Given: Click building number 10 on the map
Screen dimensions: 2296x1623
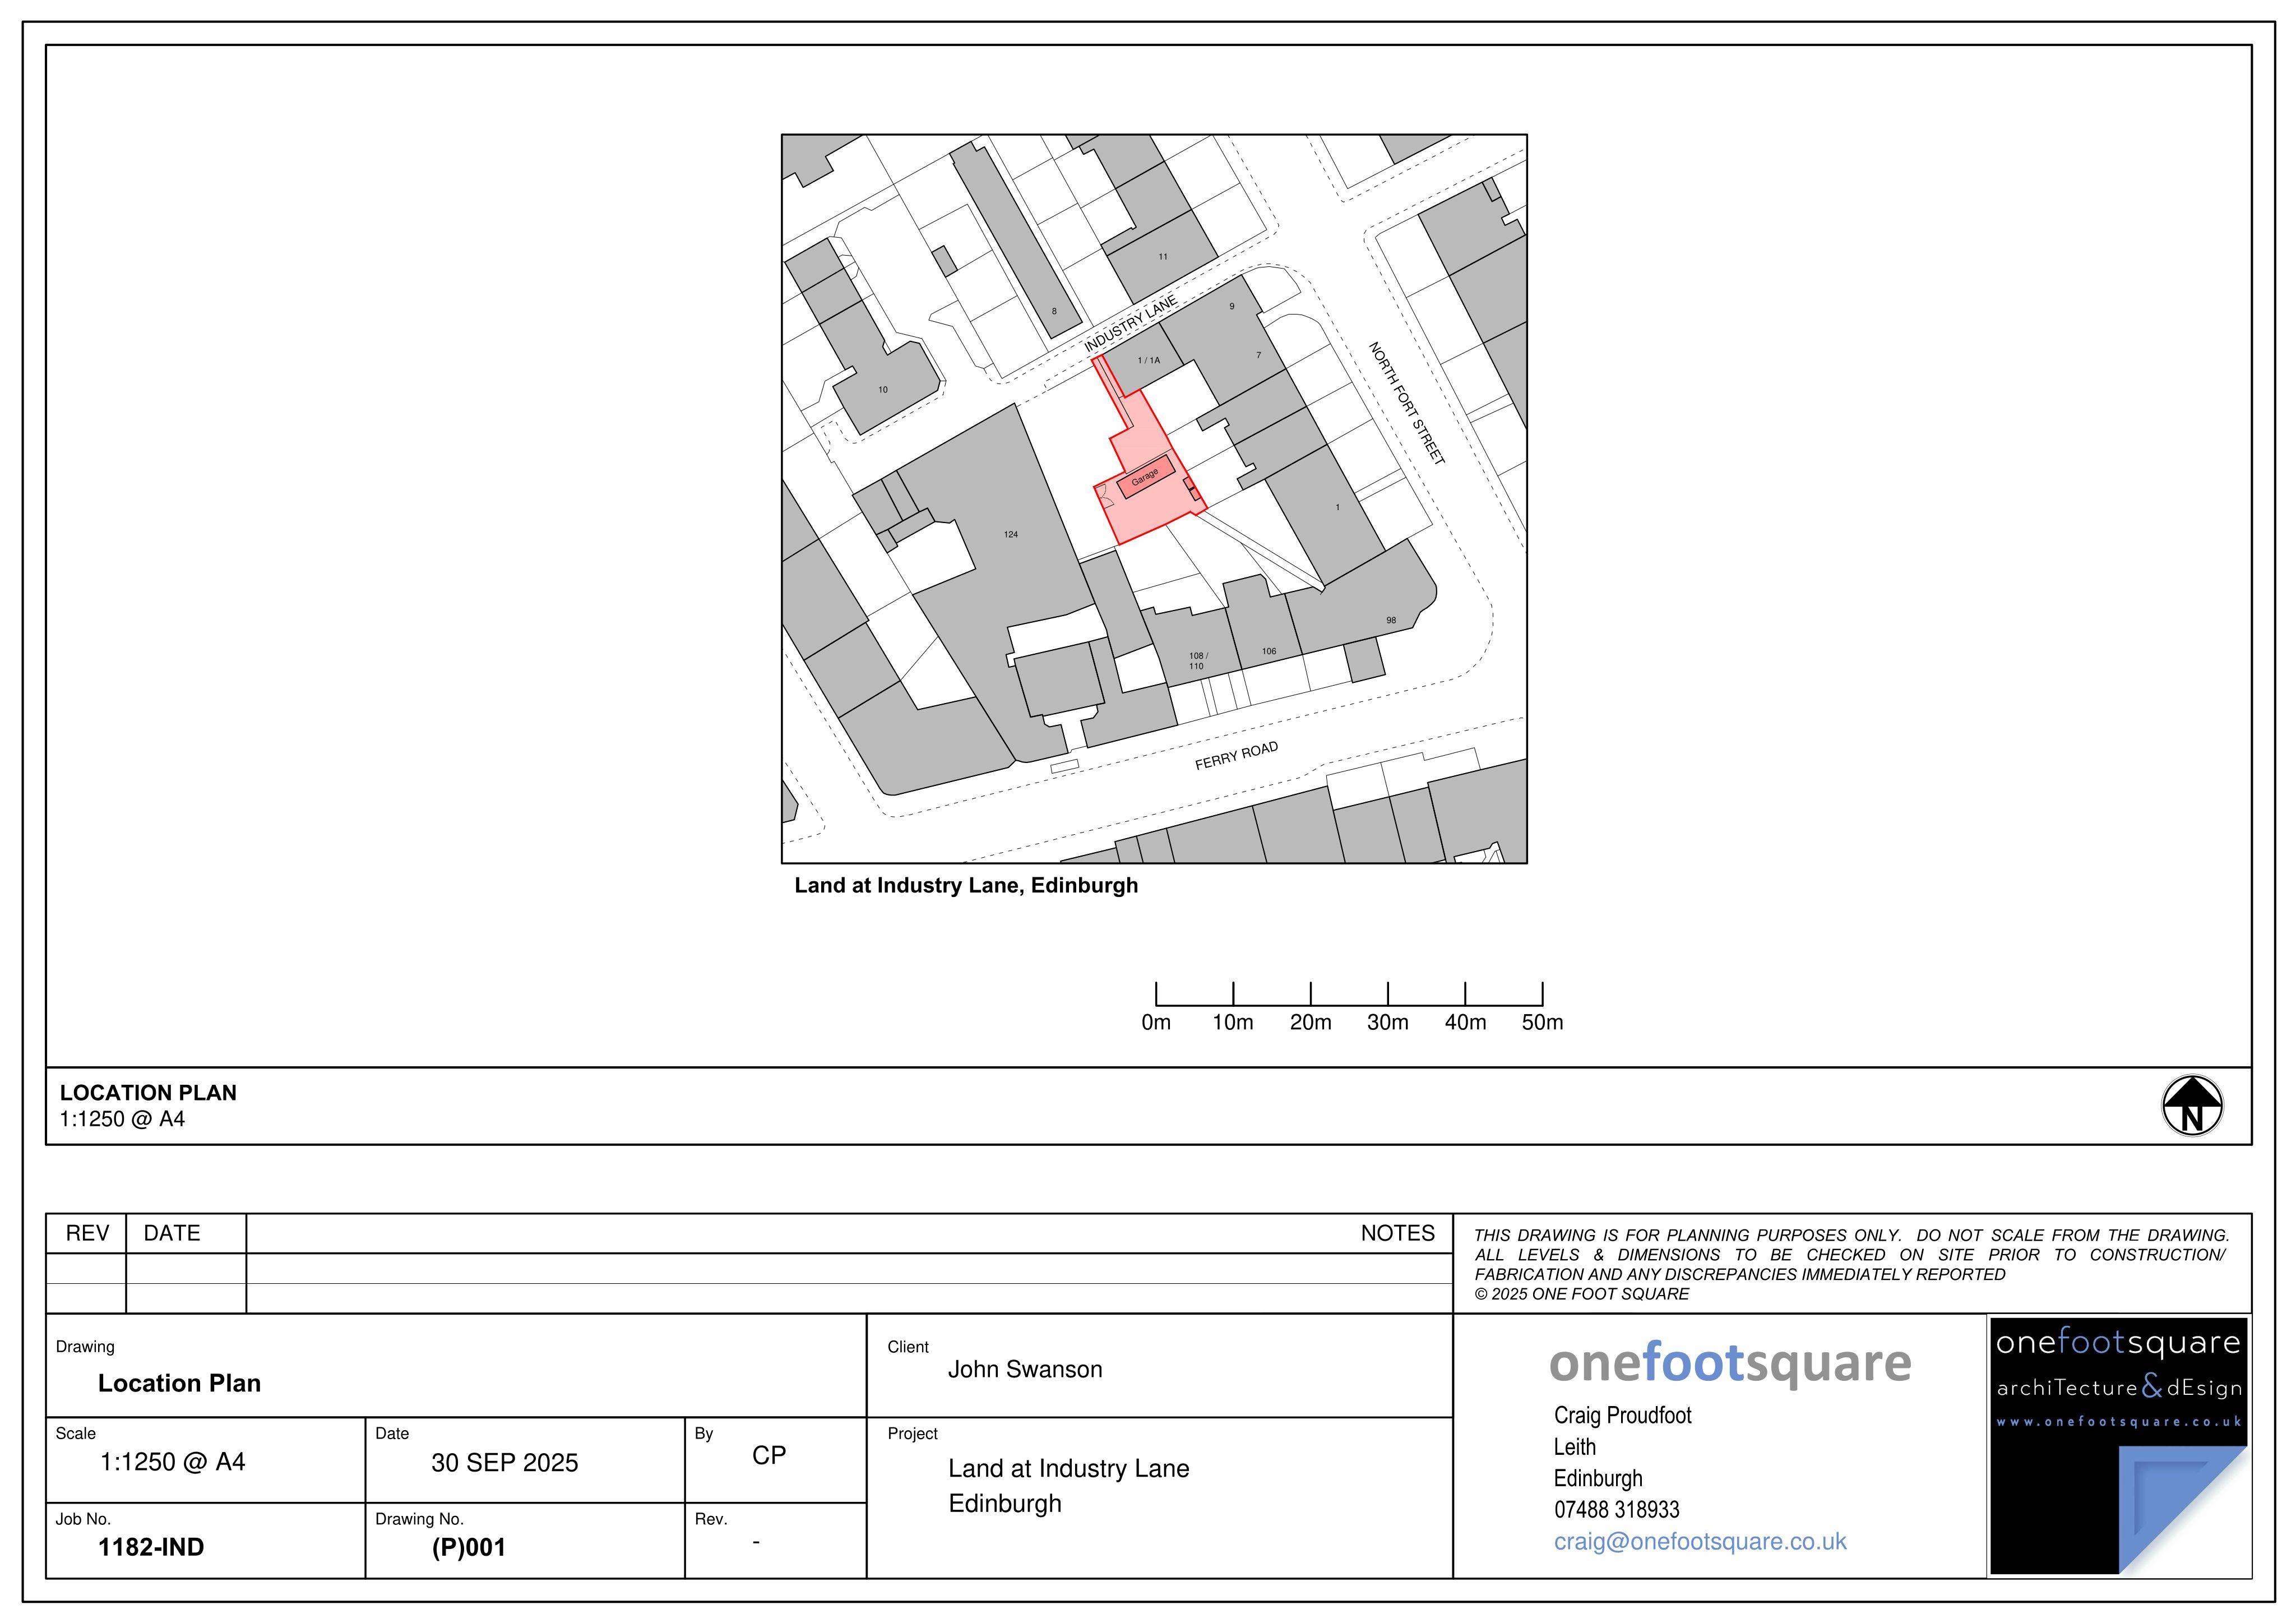Looking at the screenshot, I should [882, 390].
